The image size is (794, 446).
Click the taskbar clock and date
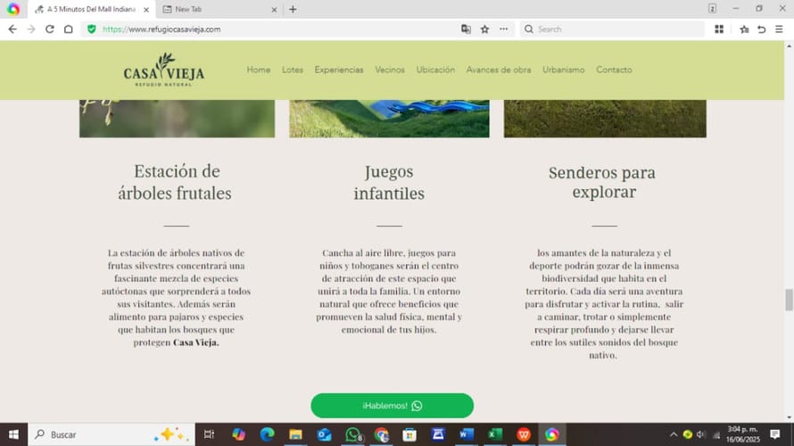click(x=743, y=434)
